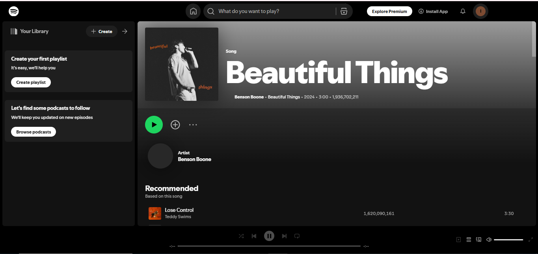The height and width of the screenshot is (254, 538).
Task: Open more options for Beautiful Things
Action: click(x=193, y=124)
